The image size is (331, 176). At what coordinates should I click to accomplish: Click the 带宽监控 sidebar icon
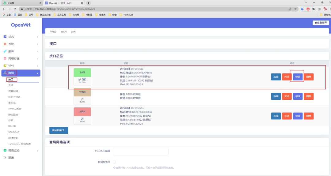(5, 151)
